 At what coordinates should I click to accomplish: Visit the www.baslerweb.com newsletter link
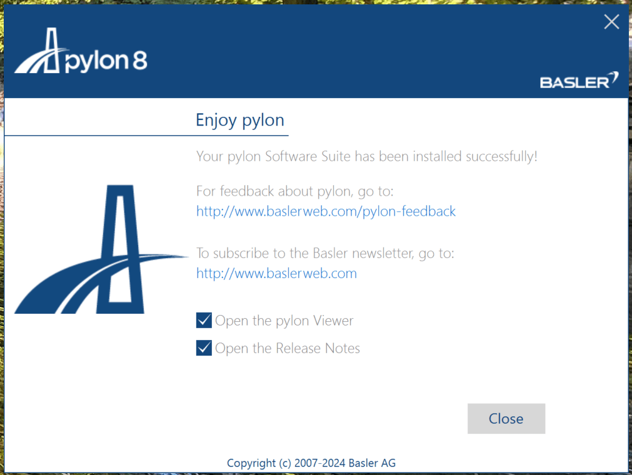[276, 273]
